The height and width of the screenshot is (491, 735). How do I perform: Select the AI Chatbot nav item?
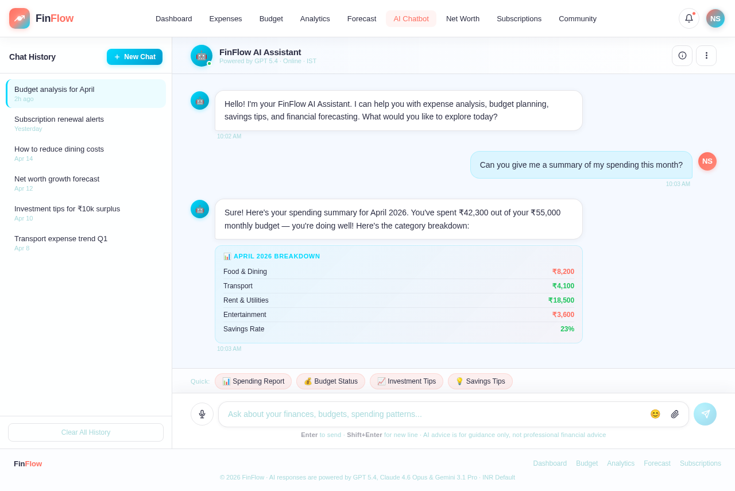point(411,18)
